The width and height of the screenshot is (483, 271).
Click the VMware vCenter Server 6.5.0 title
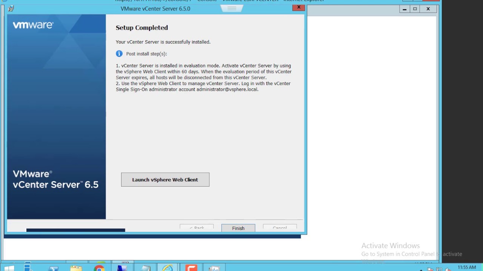(155, 9)
